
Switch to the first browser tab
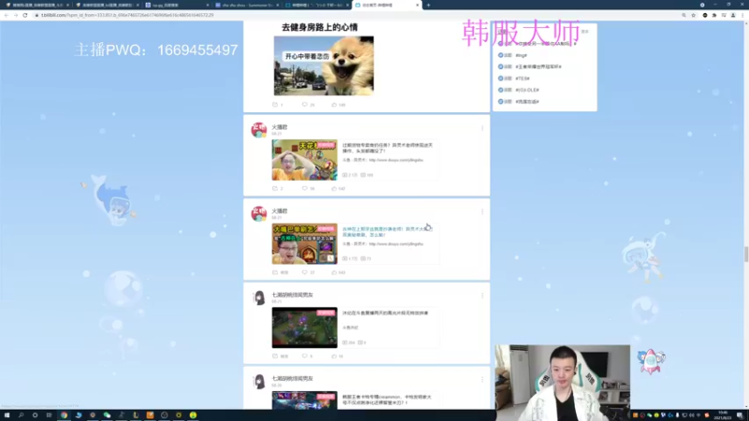(x=36, y=5)
